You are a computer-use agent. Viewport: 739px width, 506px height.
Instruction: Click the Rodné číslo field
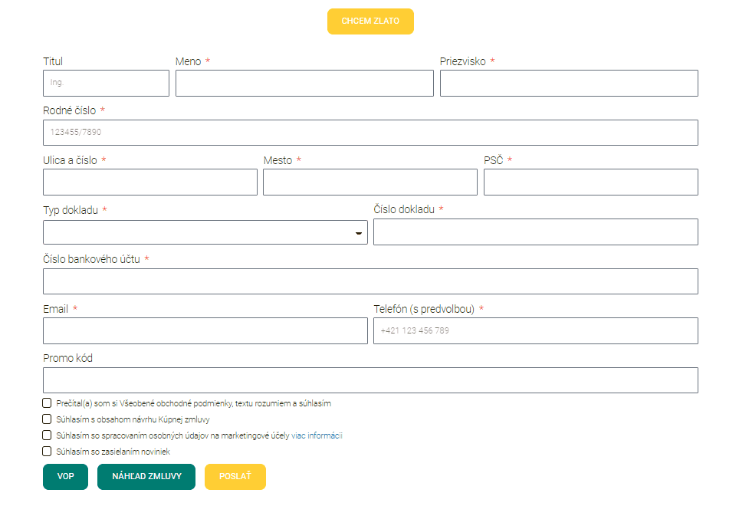(370, 132)
